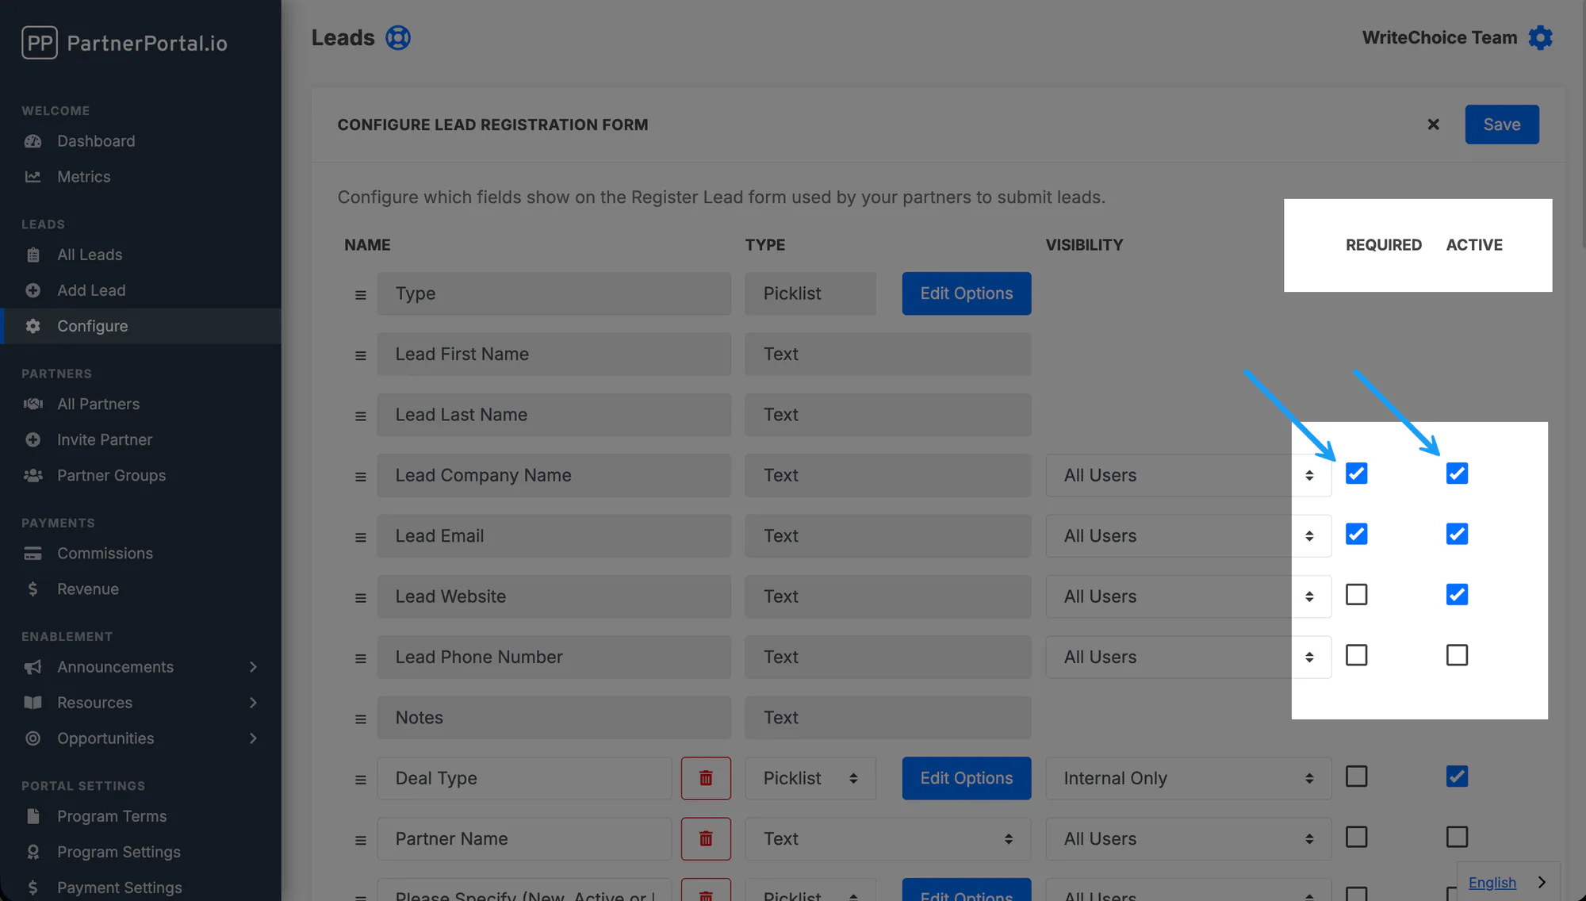Grab the drag handle for Lead Email row
Image resolution: width=1586 pixels, height=901 pixels.
[x=361, y=538]
